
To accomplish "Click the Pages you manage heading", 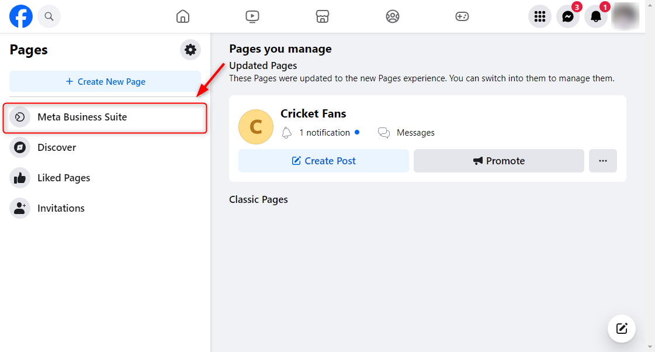I will pos(280,49).
